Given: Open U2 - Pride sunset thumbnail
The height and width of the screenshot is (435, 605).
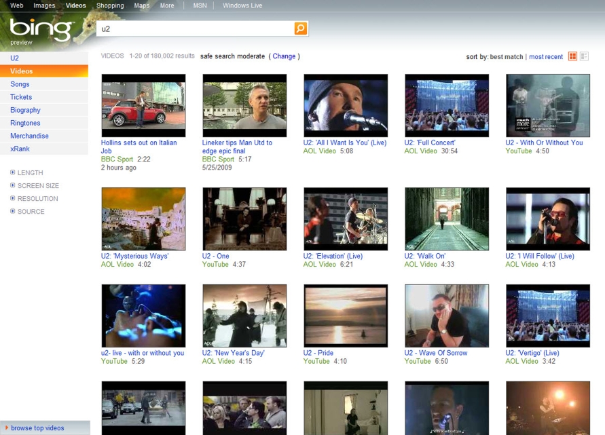Looking at the screenshot, I should pyautogui.click(x=346, y=316).
